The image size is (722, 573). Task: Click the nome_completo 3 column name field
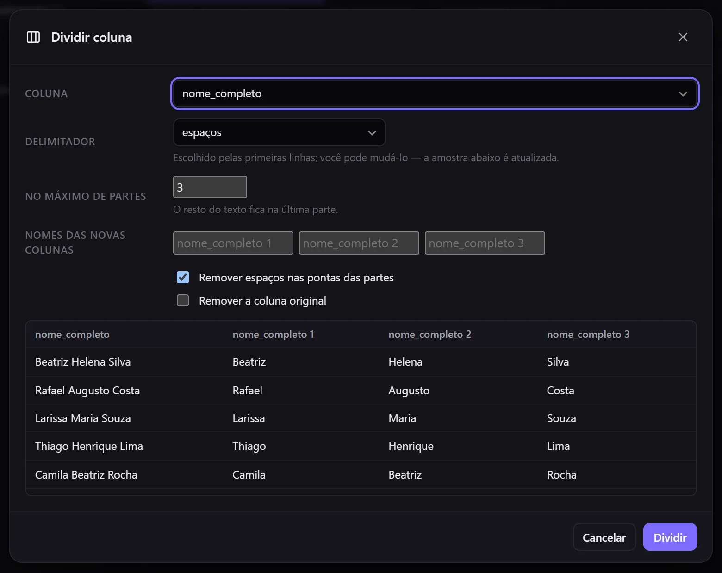485,243
